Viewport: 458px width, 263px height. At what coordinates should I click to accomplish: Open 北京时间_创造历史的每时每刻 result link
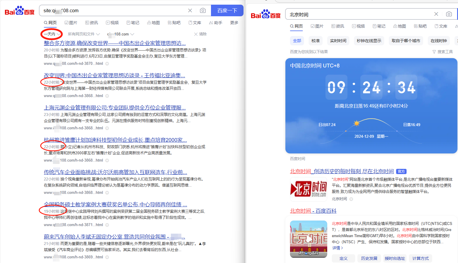tap(342, 171)
